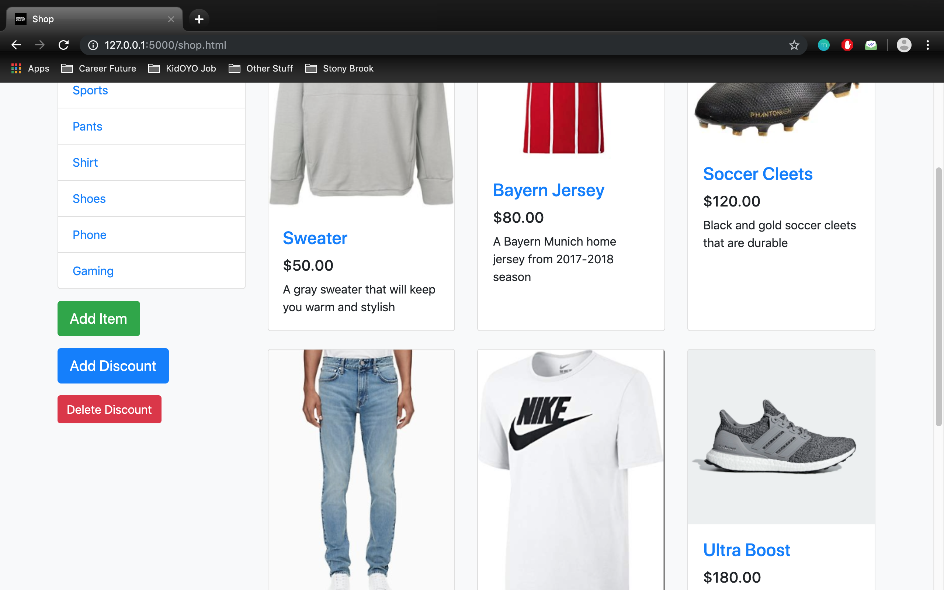View site information icon in the address bar
Screen dimensions: 944x590
(93, 45)
